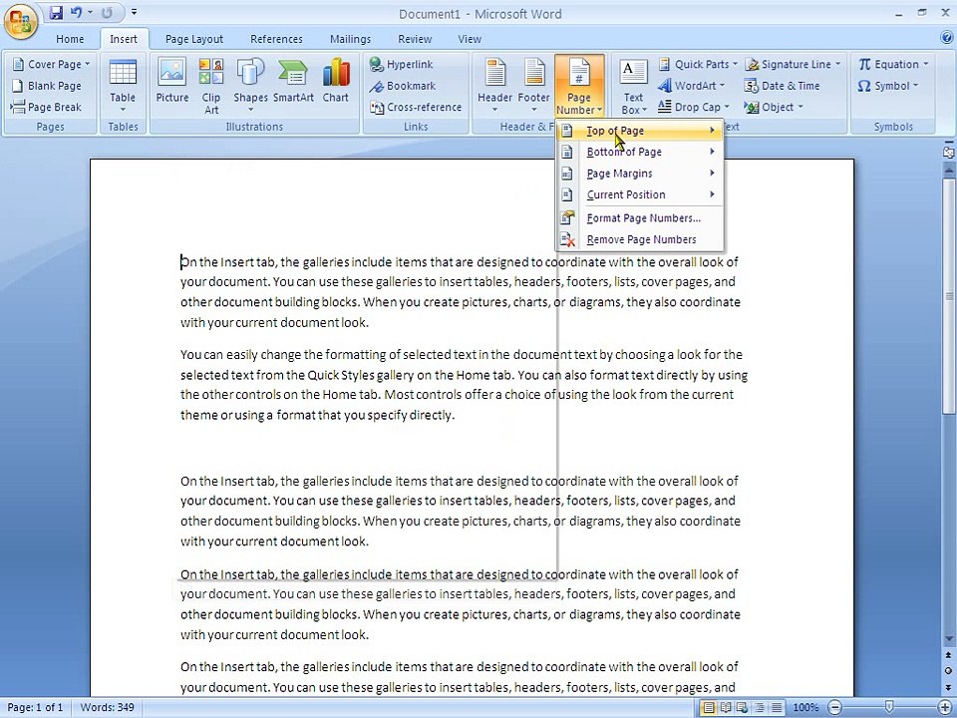
Task: Open Current Position submenu
Action: coord(640,194)
